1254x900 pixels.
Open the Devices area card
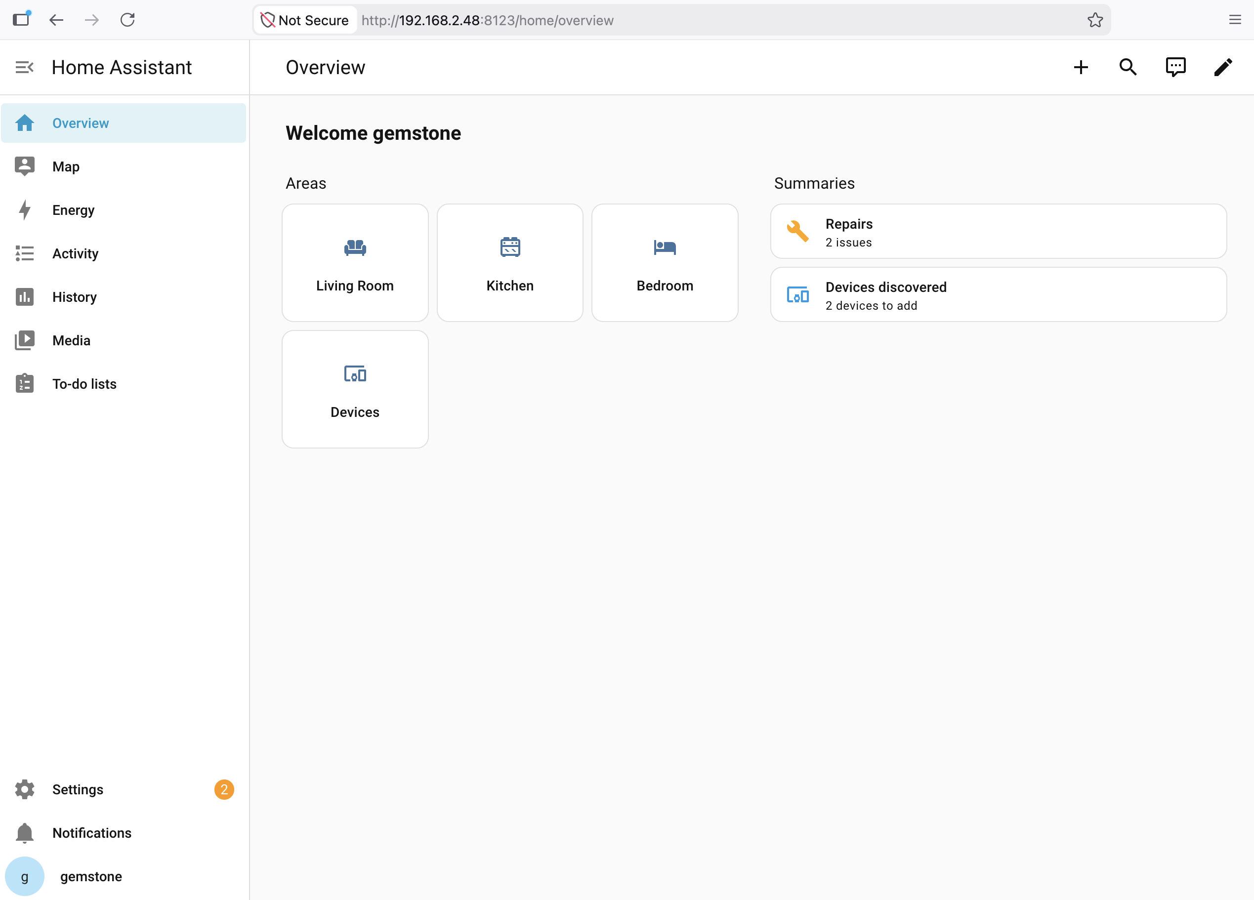[x=355, y=389]
